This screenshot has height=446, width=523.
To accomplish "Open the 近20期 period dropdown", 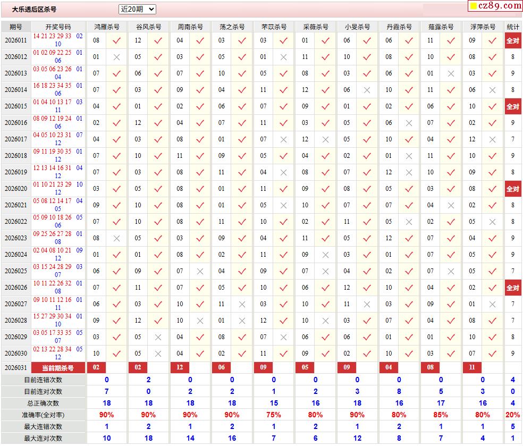I will tap(137, 9).
